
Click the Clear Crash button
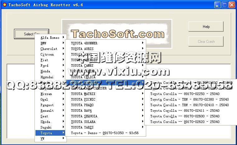coord(206,42)
